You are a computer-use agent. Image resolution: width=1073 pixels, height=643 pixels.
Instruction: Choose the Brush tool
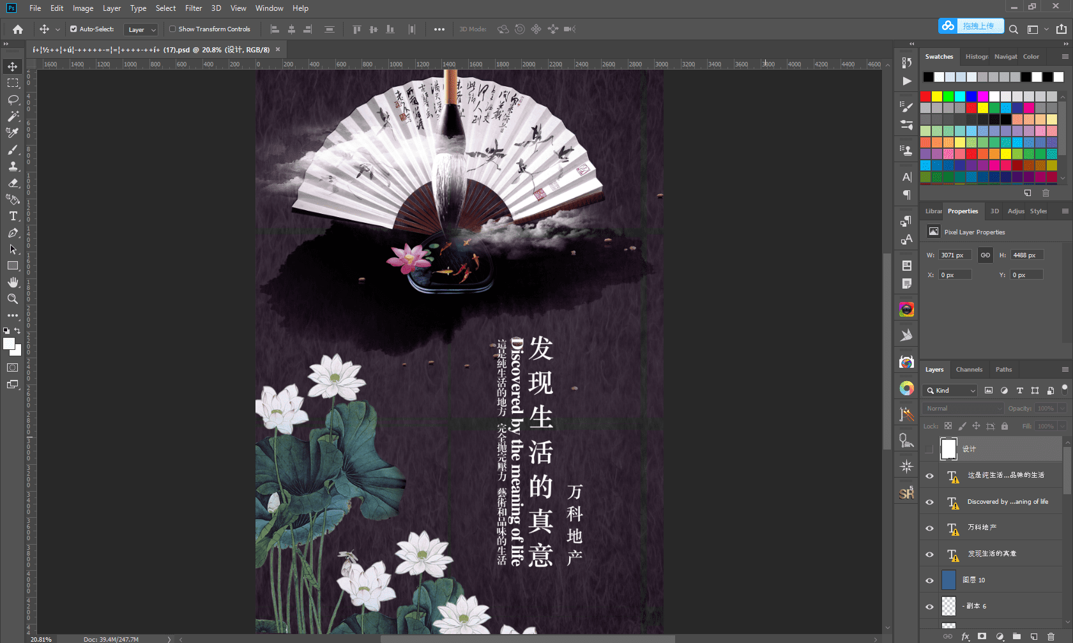click(13, 149)
